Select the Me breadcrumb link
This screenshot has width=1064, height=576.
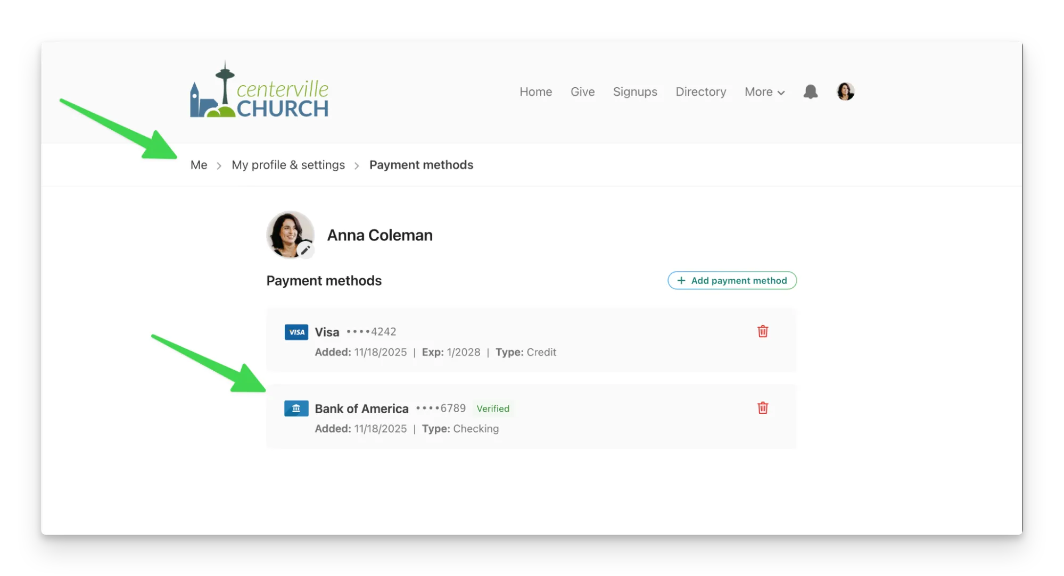click(199, 165)
